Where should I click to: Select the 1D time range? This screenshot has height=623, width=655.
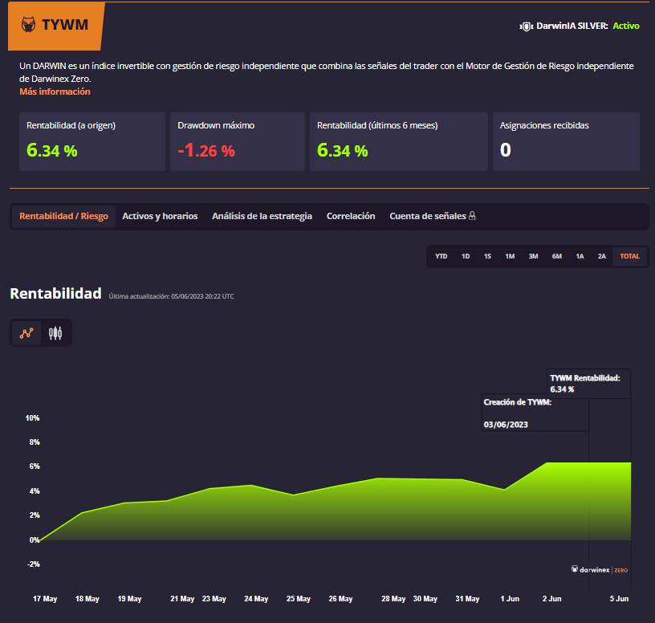[x=466, y=256]
